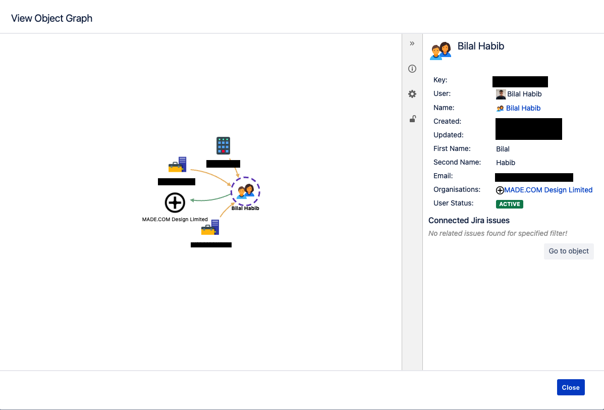Image resolution: width=604 pixels, height=410 pixels.
Task: Click the MADE.COM Design Limited graph node
Action: click(175, 202)
